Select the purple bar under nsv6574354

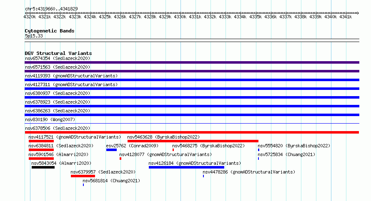pyautogui.click(x=192, y=62)
